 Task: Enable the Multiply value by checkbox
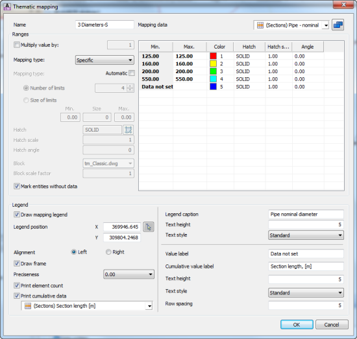17,45
